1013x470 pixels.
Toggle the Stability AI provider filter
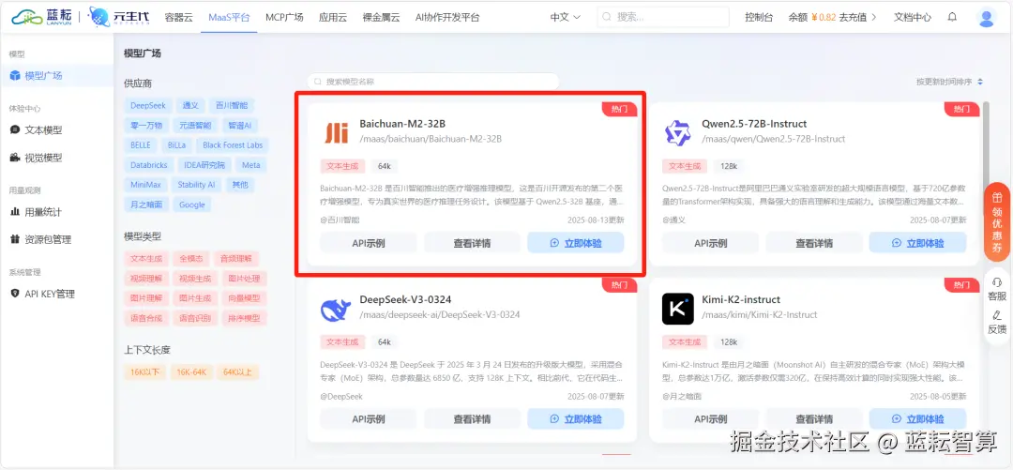(x=196, y=184)
